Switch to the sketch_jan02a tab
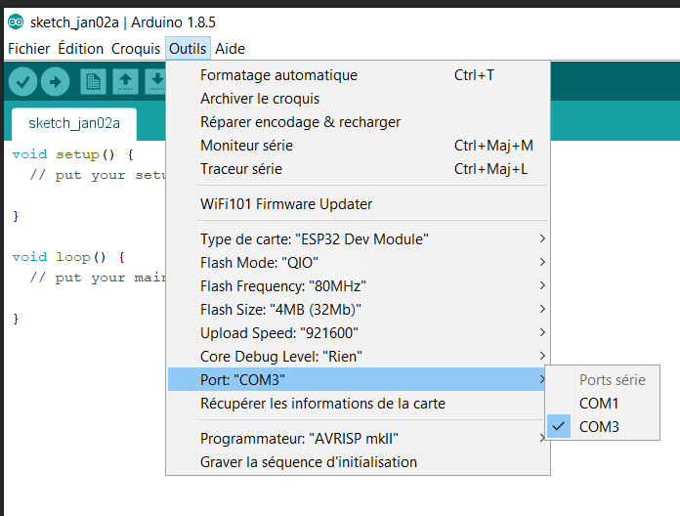Screen dimensions: 680x516 [x=74, y=123]
